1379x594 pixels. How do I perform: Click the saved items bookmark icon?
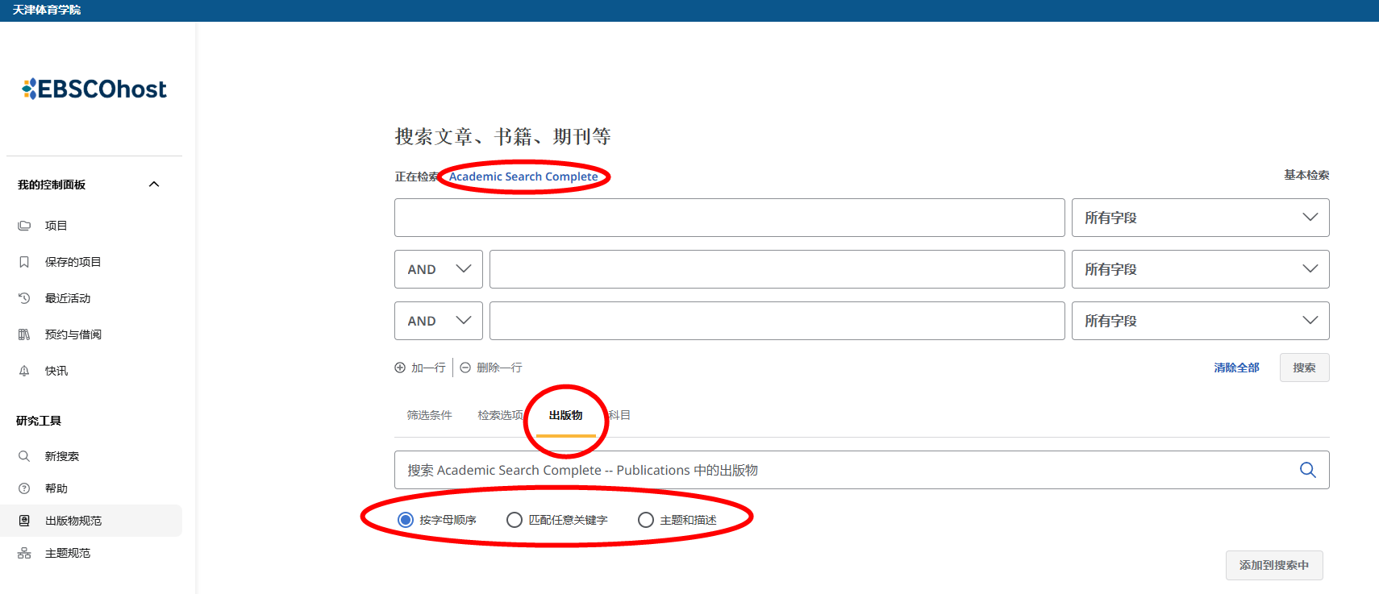pyautogui.click(x=24, y=262)
